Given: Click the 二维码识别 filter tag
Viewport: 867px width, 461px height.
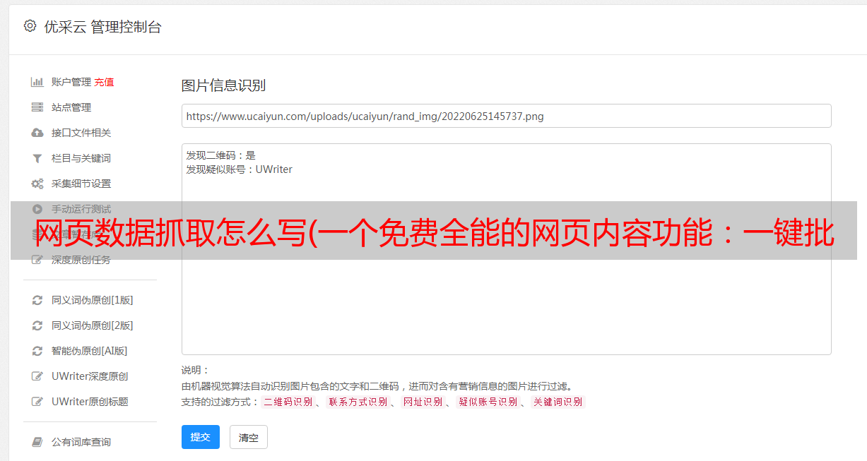Looking at the screenshot, I should tap(288, 402).
